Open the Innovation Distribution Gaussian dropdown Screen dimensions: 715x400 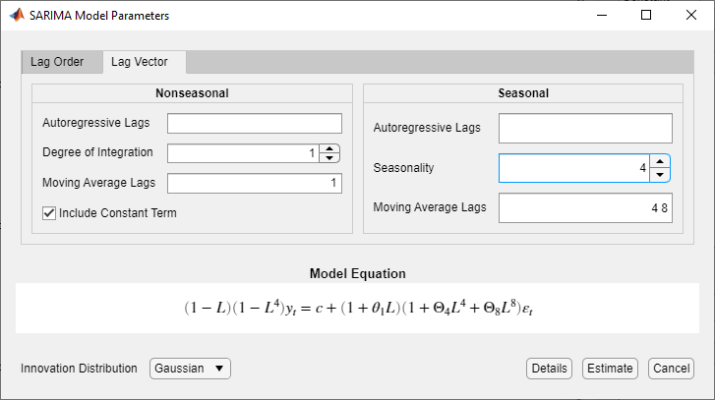click(190, 369)
